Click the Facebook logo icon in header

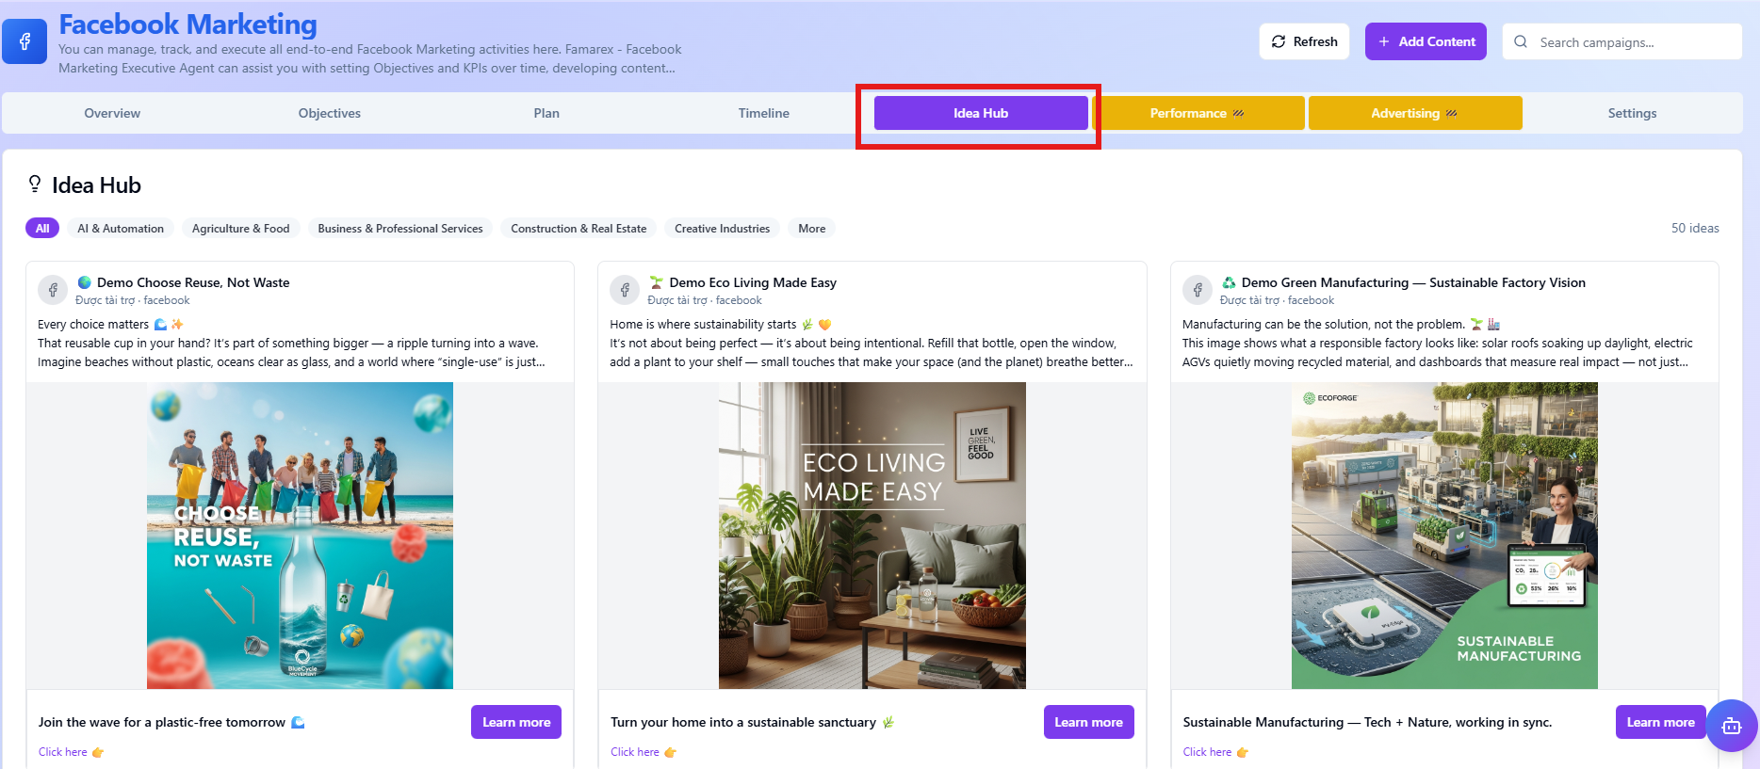coord(24,41)
